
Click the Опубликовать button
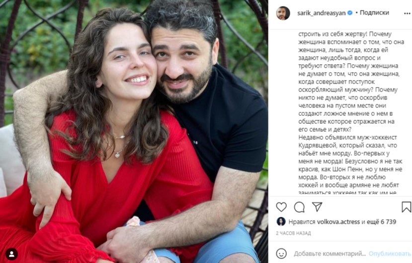click(390, 254)
